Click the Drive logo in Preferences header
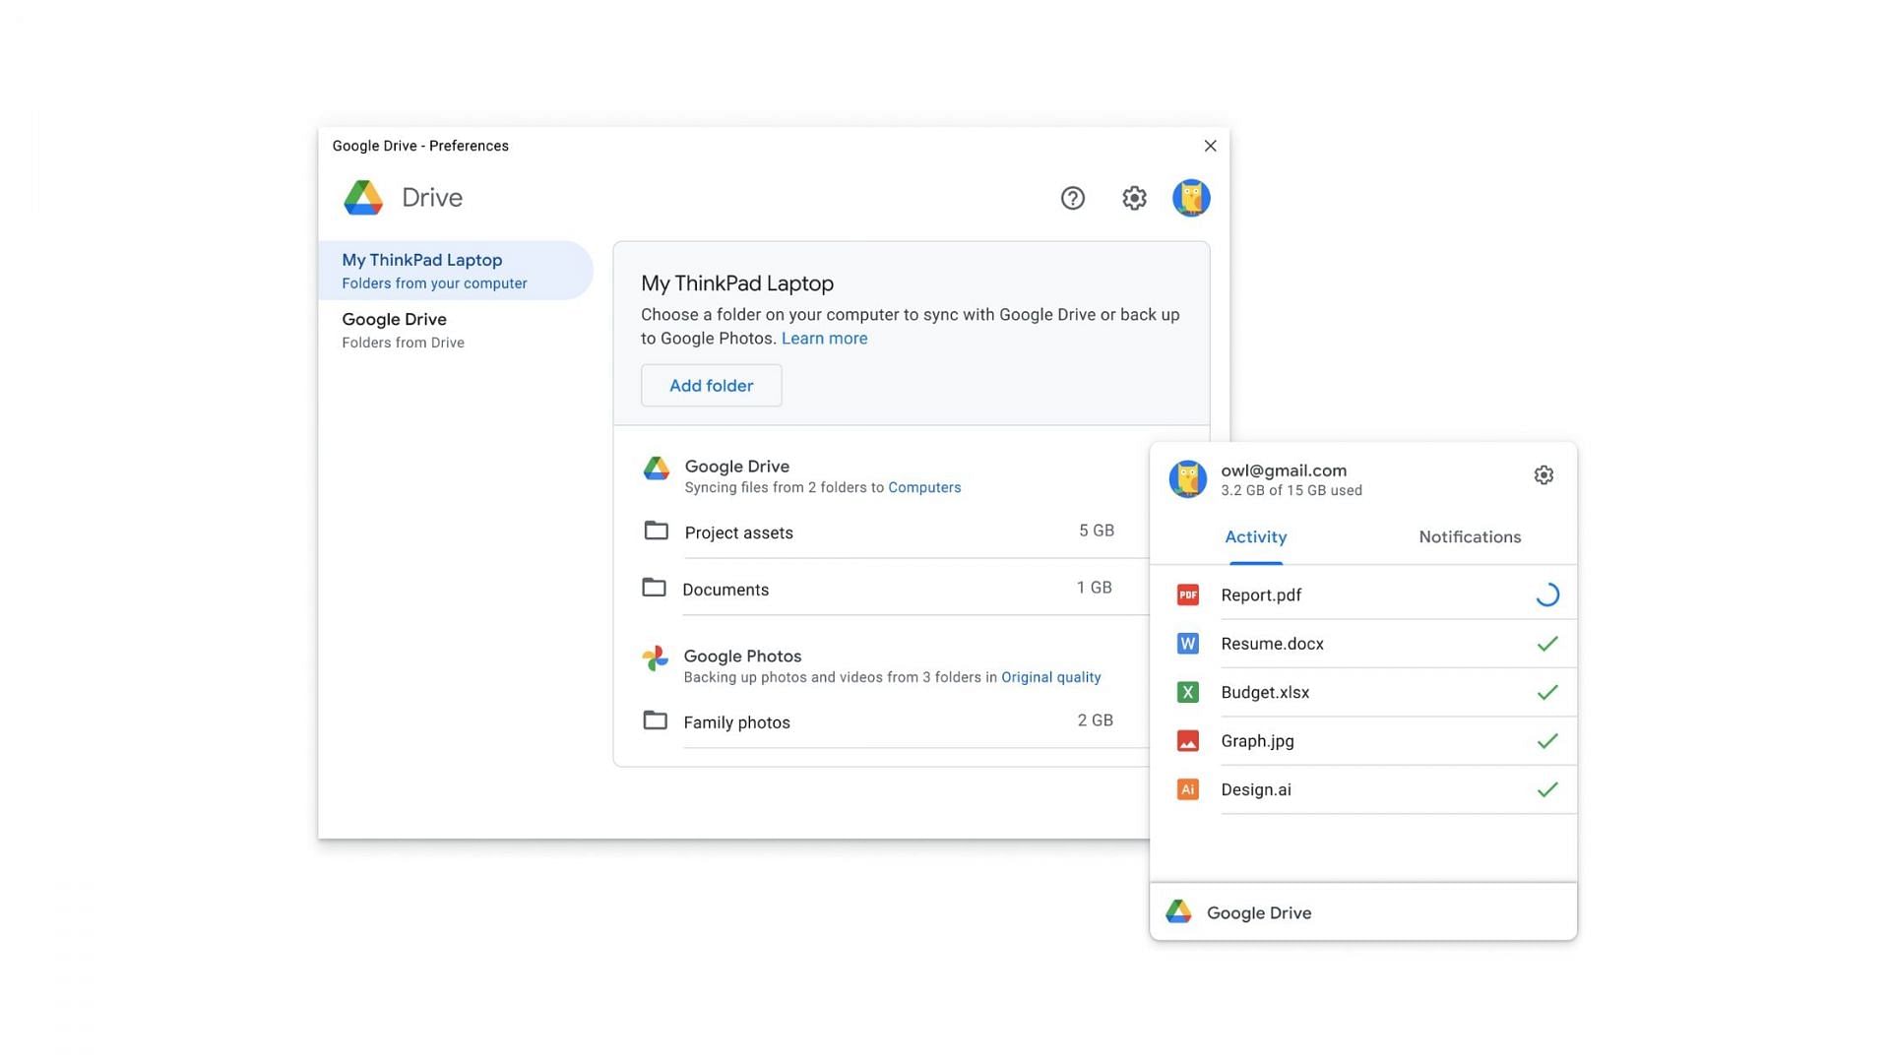Image resolution: width=1890 pixels, height=1063 pixels. pyautogui.click(x=363, y=198)
